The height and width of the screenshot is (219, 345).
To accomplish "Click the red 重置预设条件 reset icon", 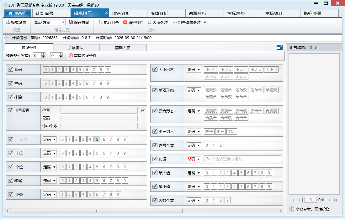I will pos(71,55).
